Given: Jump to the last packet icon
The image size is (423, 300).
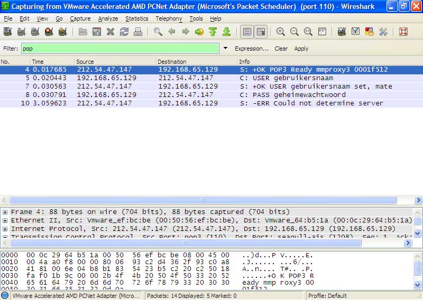Looking at the screenshot, I should [227, 32].
